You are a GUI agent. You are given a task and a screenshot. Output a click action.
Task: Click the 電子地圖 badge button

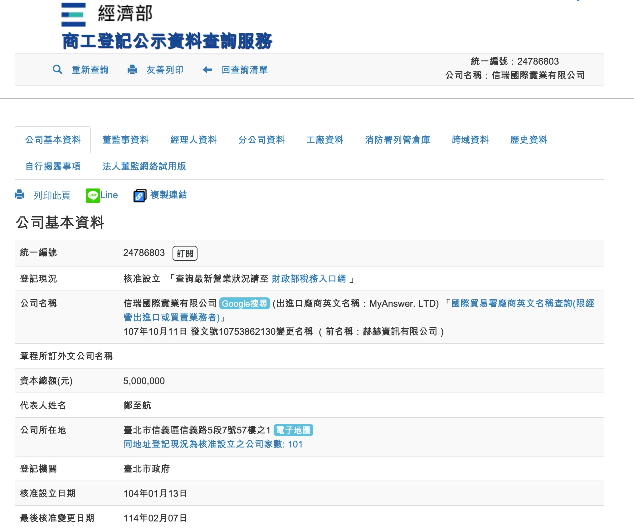(293, 430)
